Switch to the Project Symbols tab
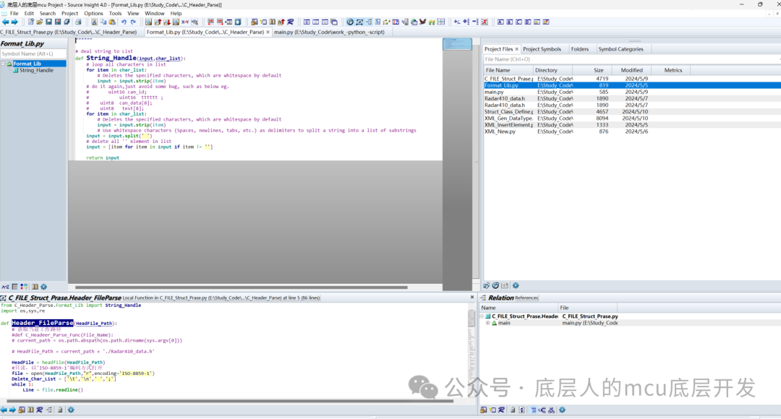 (x=542, y=49)
